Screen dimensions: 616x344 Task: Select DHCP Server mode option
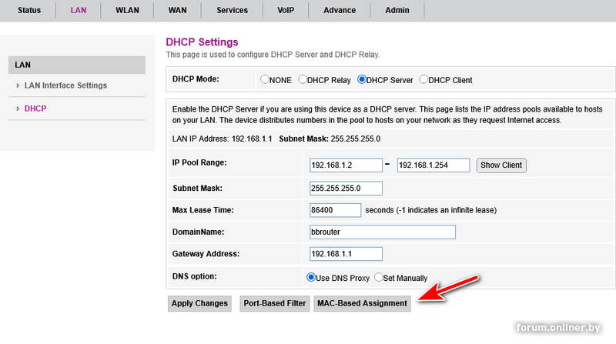[x=362, y=79]
